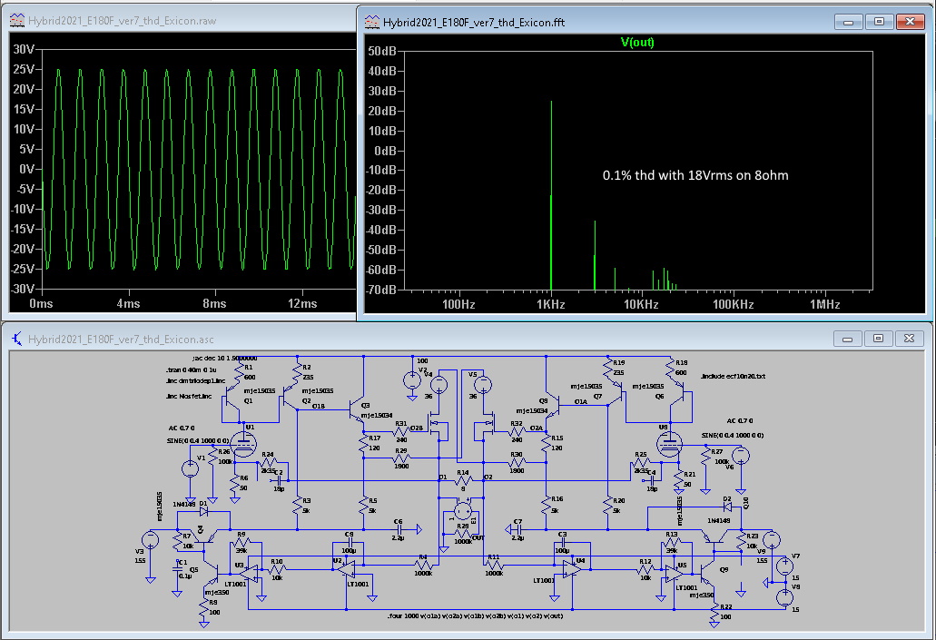Select the R14 load resistor symbol
The height and width of the screenshot is (640, 936).
point(463,482)
